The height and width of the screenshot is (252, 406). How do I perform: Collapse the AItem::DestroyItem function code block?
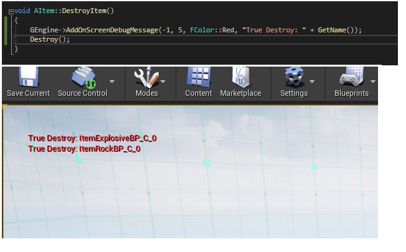tap(11, 11)
